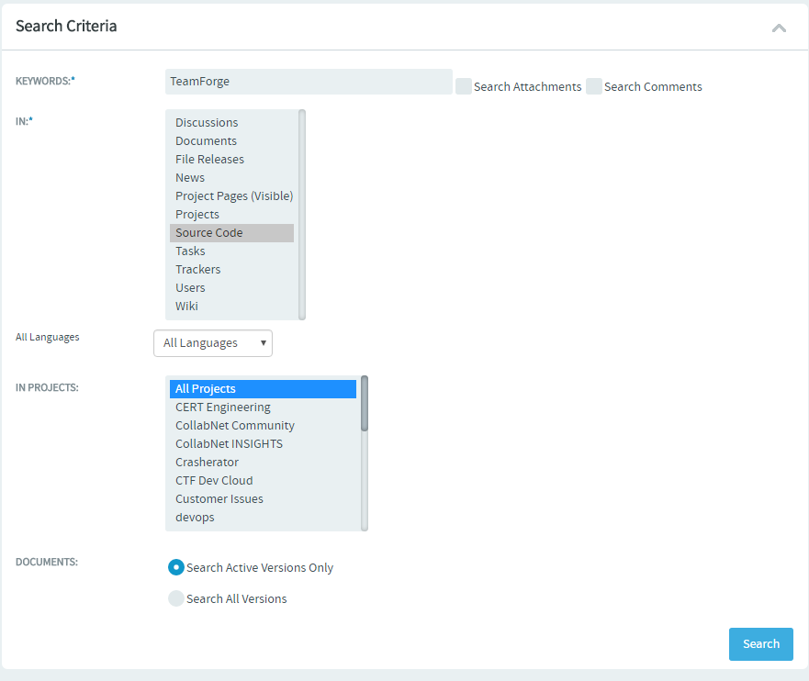Choose All Projects in projects list
Viewport: 809px width, 681px height.
263,389
